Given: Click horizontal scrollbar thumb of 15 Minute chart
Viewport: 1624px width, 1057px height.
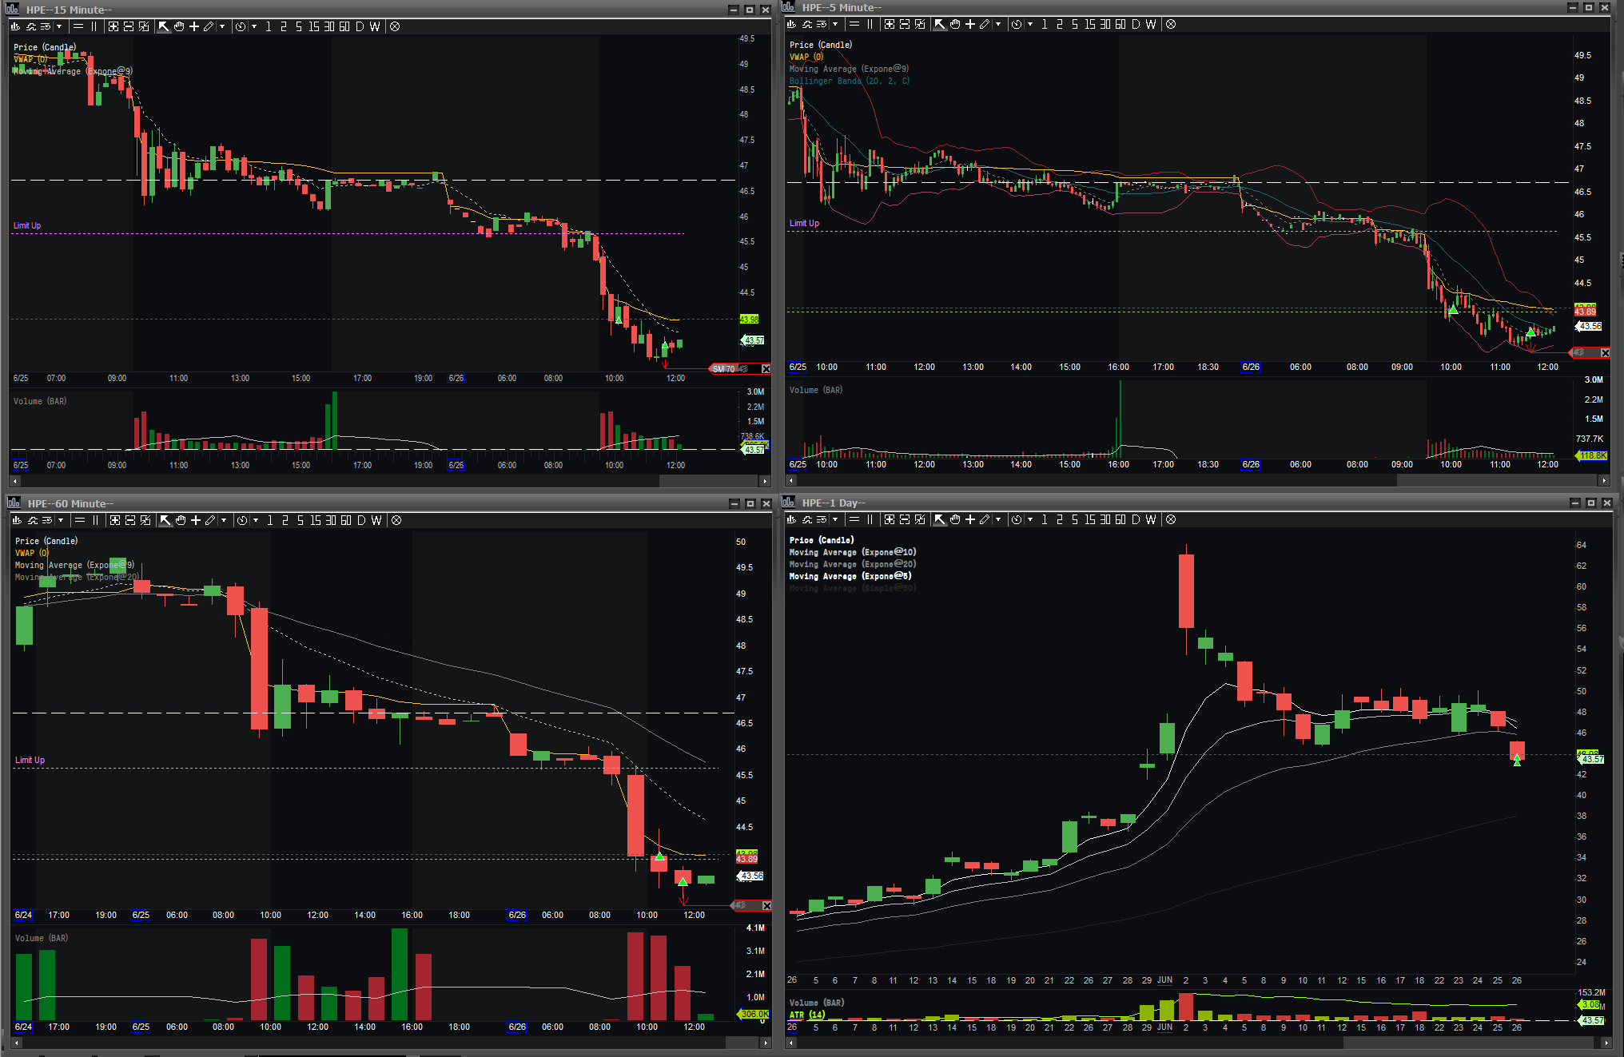Looking at the screenshot, I should pos(708,481).
